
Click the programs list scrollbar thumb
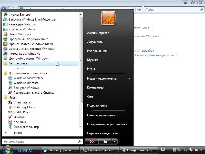[x=81, y=60]
